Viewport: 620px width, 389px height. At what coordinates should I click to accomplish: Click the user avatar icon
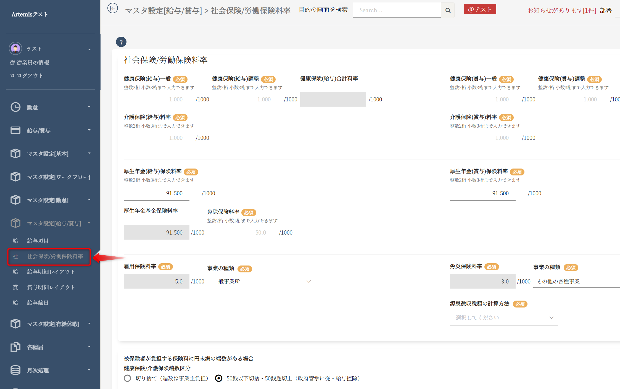pyautogui.click(x=15, y=49)
